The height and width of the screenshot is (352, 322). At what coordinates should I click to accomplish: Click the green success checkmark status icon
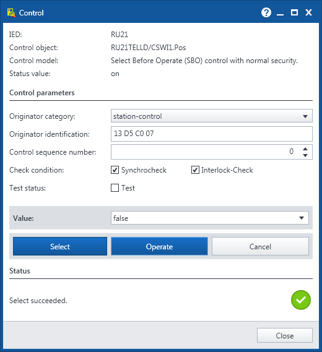point(301,300)
